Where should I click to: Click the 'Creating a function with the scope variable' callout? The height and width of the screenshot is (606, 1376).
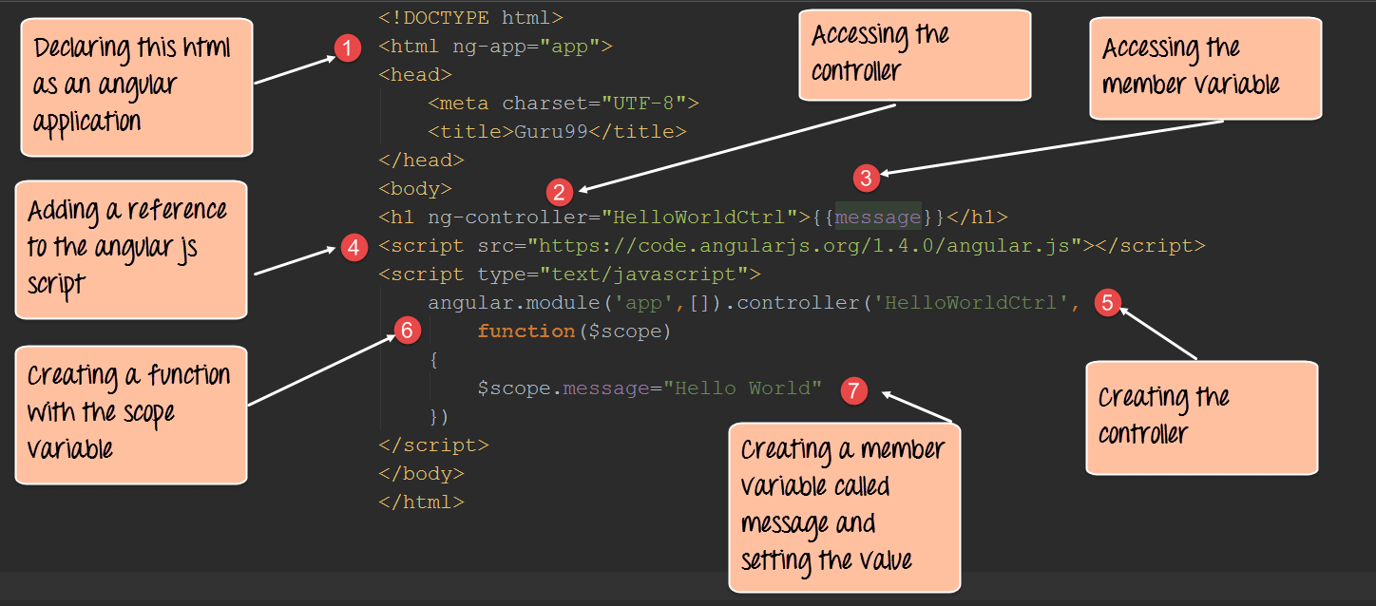(131, 413)
